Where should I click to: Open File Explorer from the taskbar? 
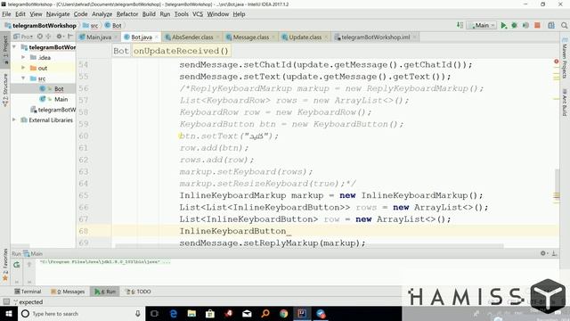click(x=191, y=313)
